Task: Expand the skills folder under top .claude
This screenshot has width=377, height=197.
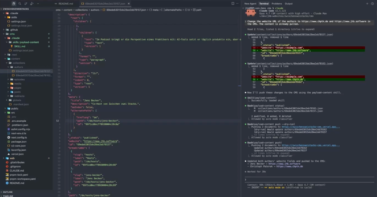Action: point(14,17)
